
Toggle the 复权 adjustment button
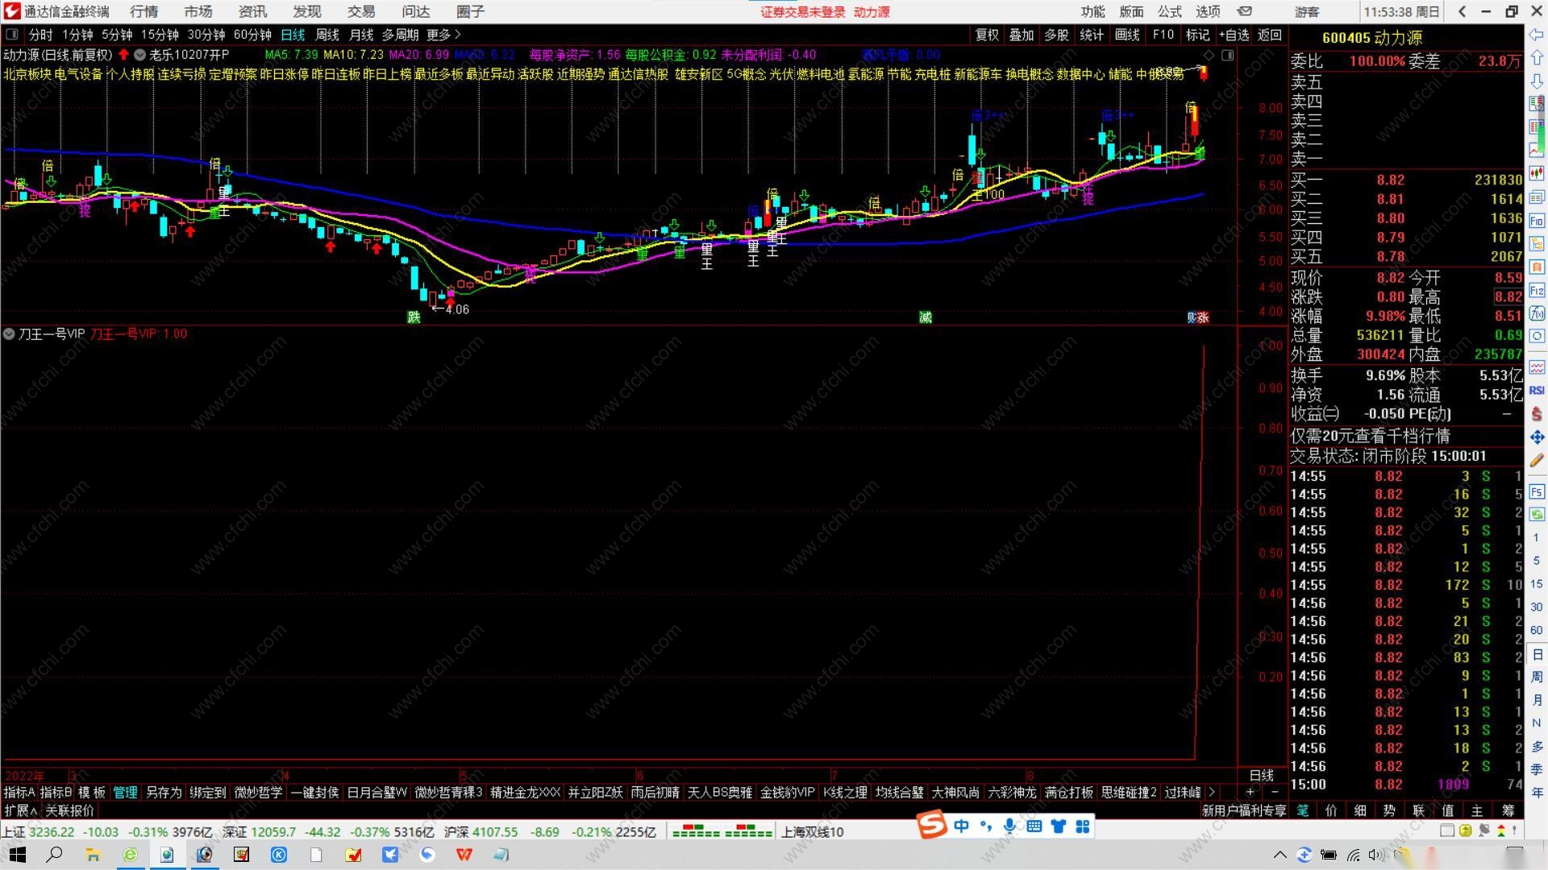987,35
